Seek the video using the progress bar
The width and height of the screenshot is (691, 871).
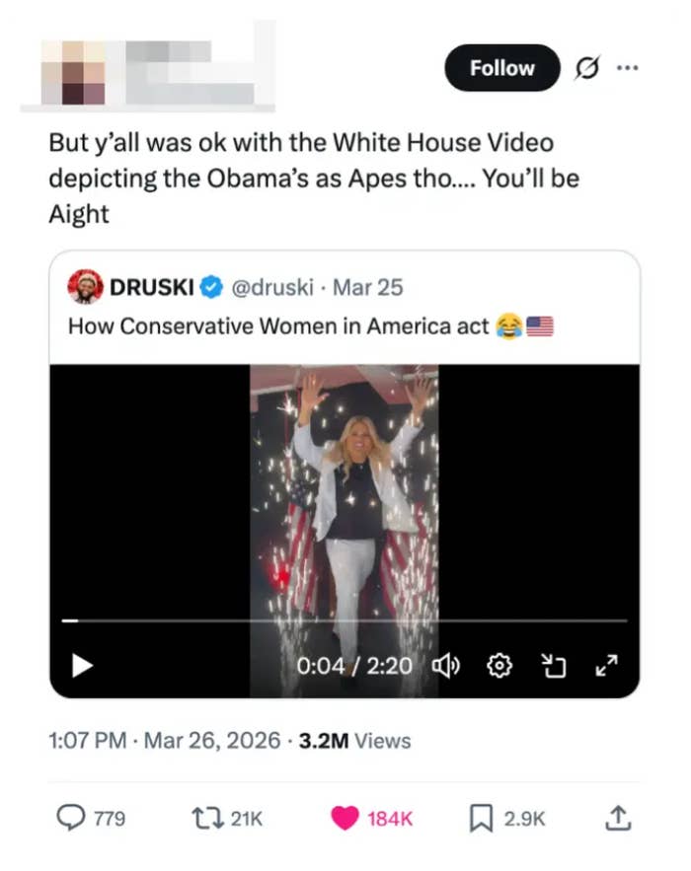tap(344, 621)
